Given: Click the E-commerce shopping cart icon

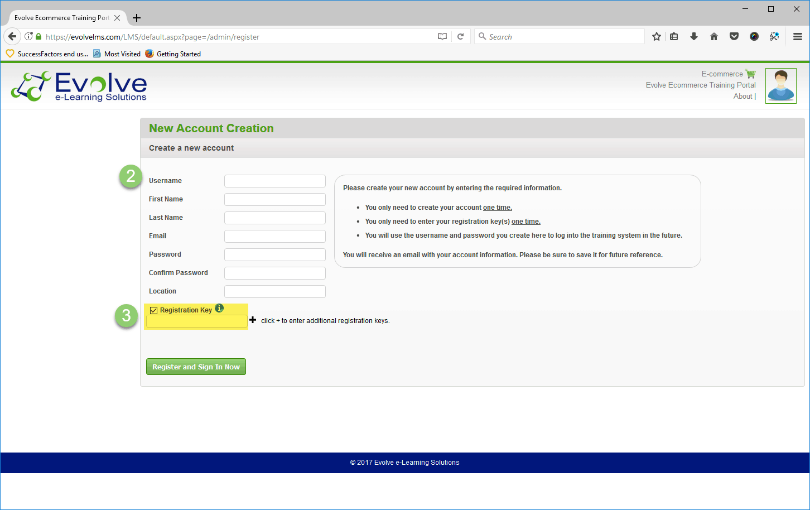Looking at the screenshot, I should 750,74.
